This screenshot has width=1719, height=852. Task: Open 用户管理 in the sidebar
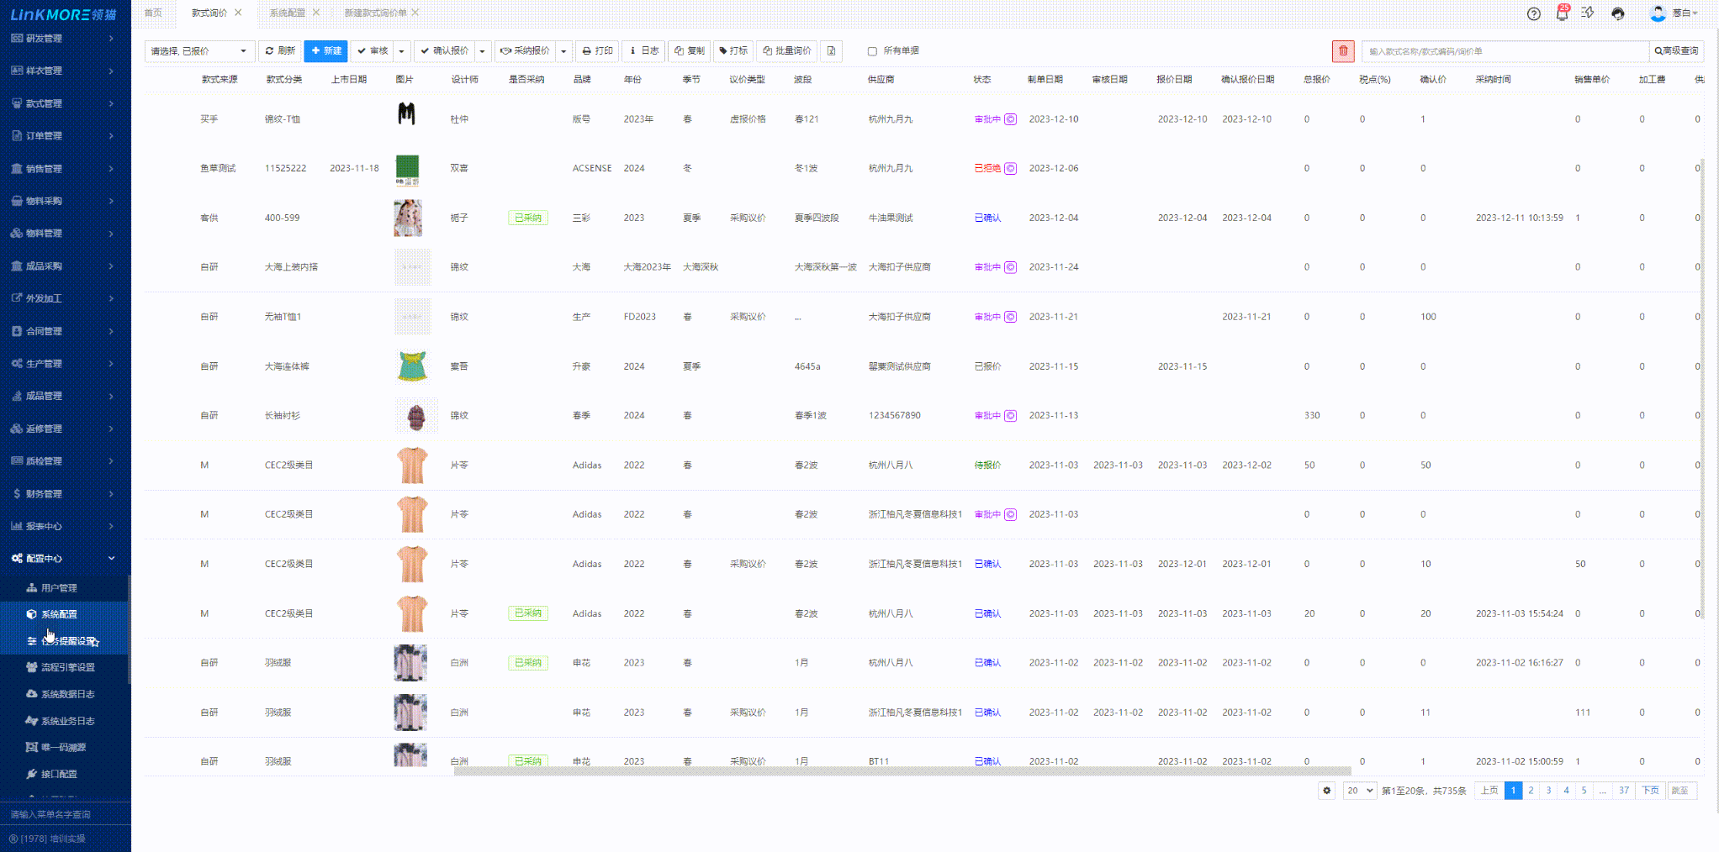point(59,588)
